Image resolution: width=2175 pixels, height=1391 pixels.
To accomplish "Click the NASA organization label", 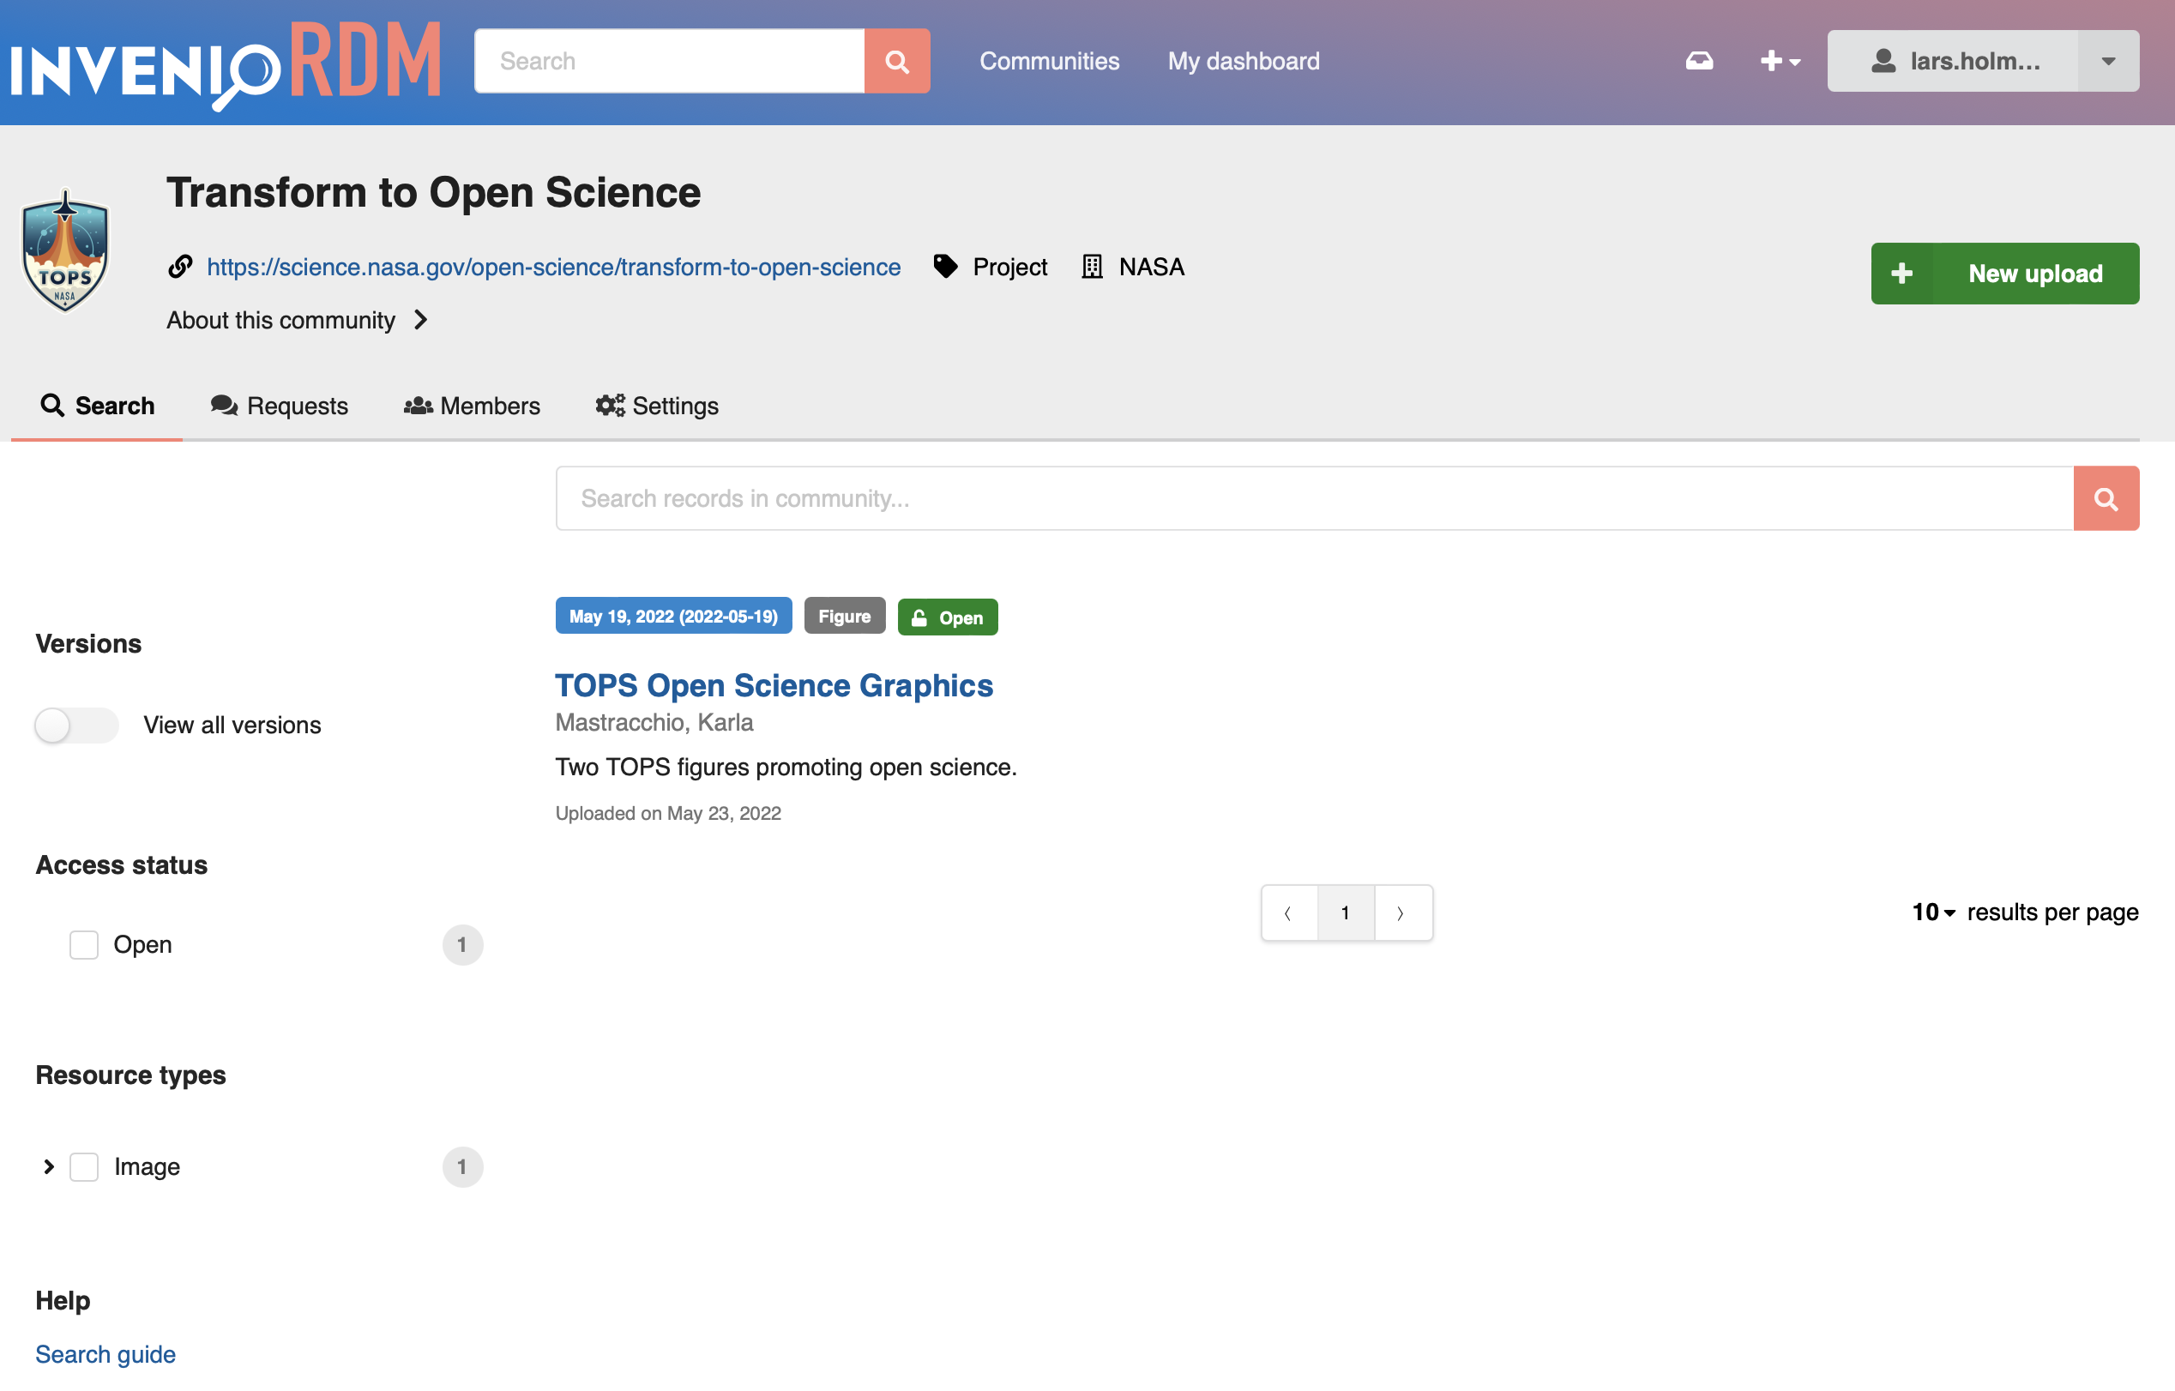I will tap(1152, 267).
